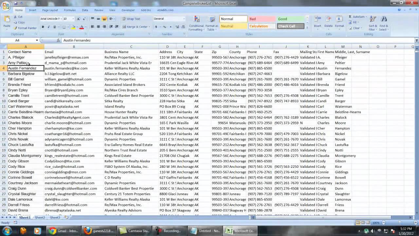Viewport: 419px width, 236px height.
Task: Open the Insert ribbon tab
Action: click(33, 10)
